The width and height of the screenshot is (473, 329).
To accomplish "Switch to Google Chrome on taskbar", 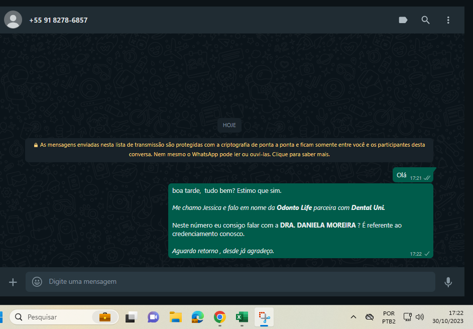I will 220,317.
